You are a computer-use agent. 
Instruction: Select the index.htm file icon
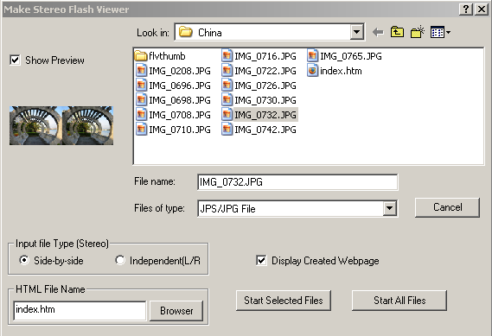coord(312,71)
